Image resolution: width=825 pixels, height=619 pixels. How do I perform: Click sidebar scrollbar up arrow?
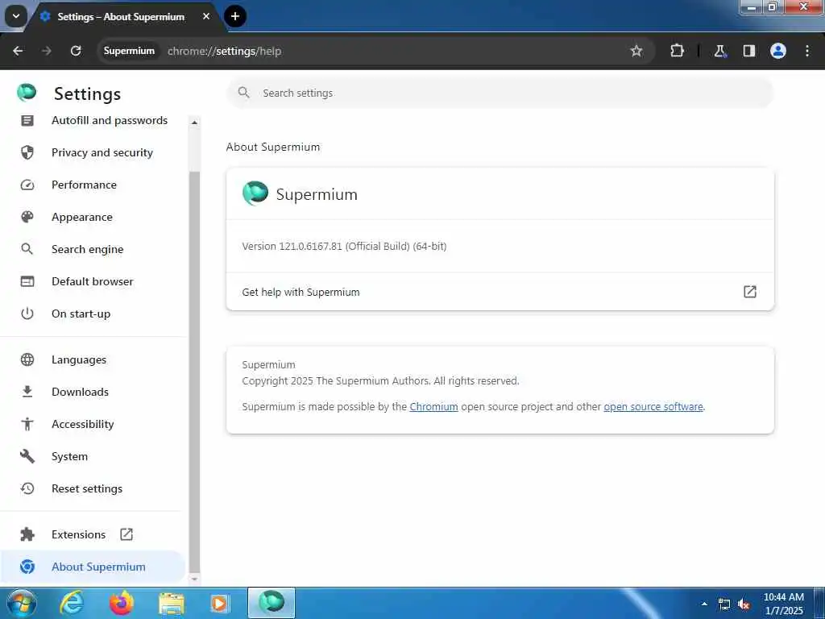[194, 123]
